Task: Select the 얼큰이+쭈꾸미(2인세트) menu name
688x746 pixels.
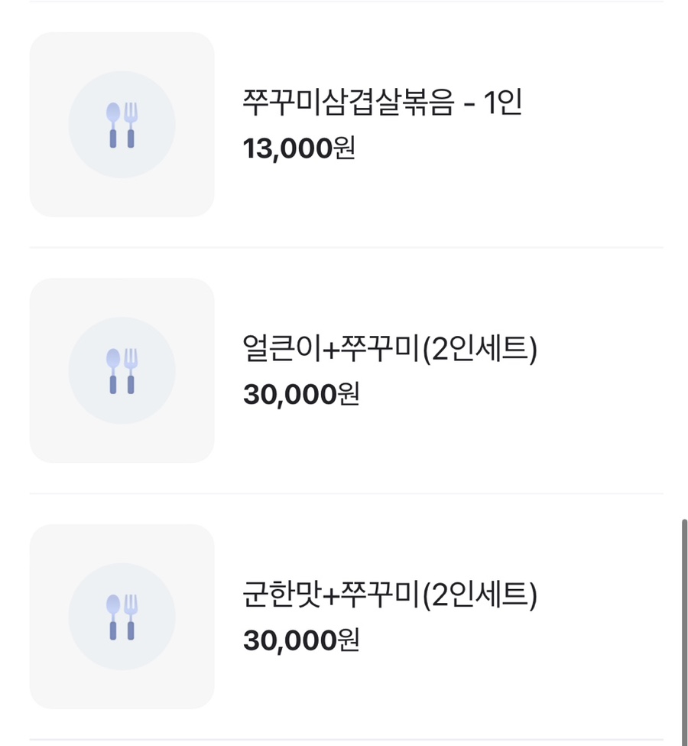Action: (x=390, y=350)
